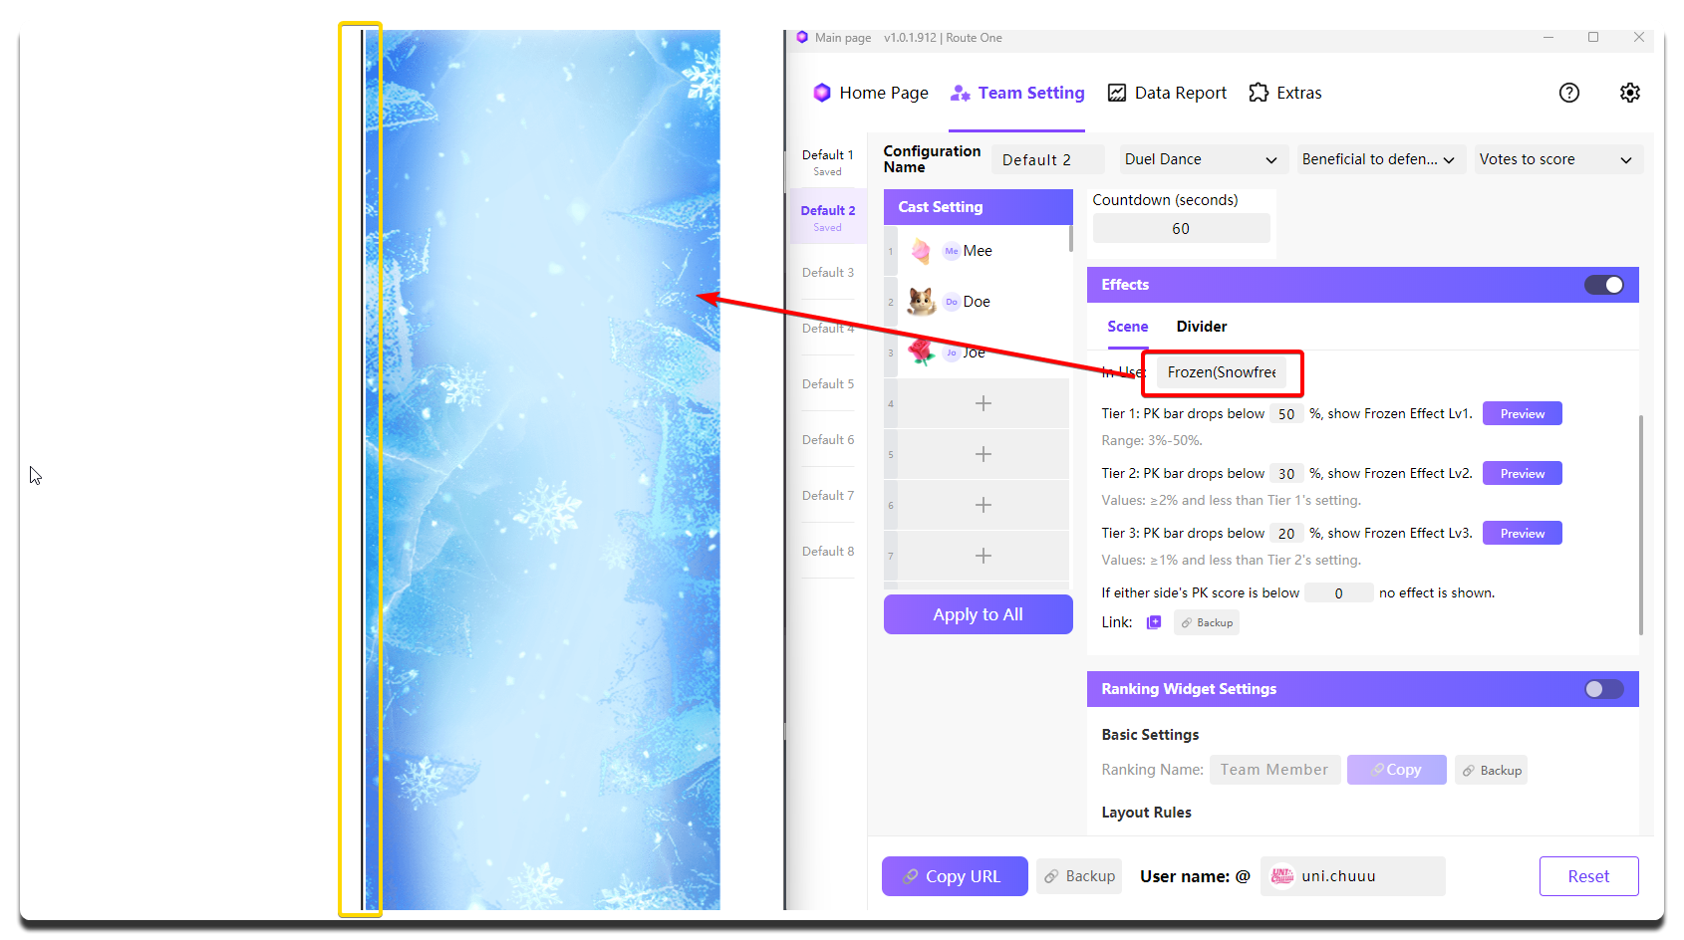The width and height of the screenshot is (1684, 940).
Task: Expand the Beneficial to defen... dropdown
Action: pos(1378,159)
